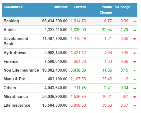Click Hotels points change 32.34

[107, 30]
